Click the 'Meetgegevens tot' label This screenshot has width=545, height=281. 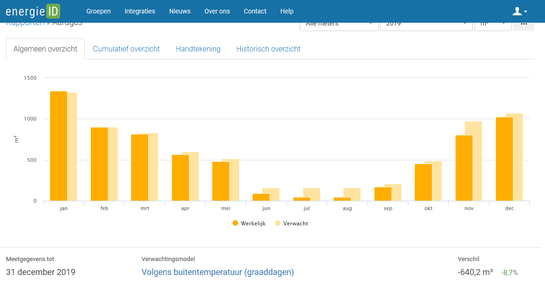[x=30, y=259]
